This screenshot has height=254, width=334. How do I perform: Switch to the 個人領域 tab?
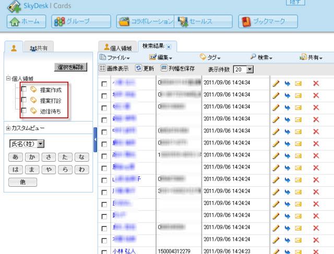pyautogui.click(x=118, y=47)
